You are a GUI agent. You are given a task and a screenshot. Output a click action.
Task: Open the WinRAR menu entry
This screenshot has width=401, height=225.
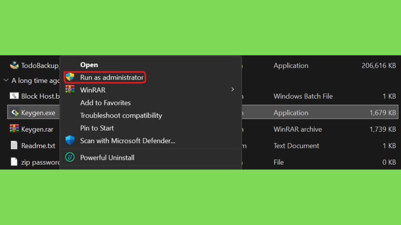point(92,90)
